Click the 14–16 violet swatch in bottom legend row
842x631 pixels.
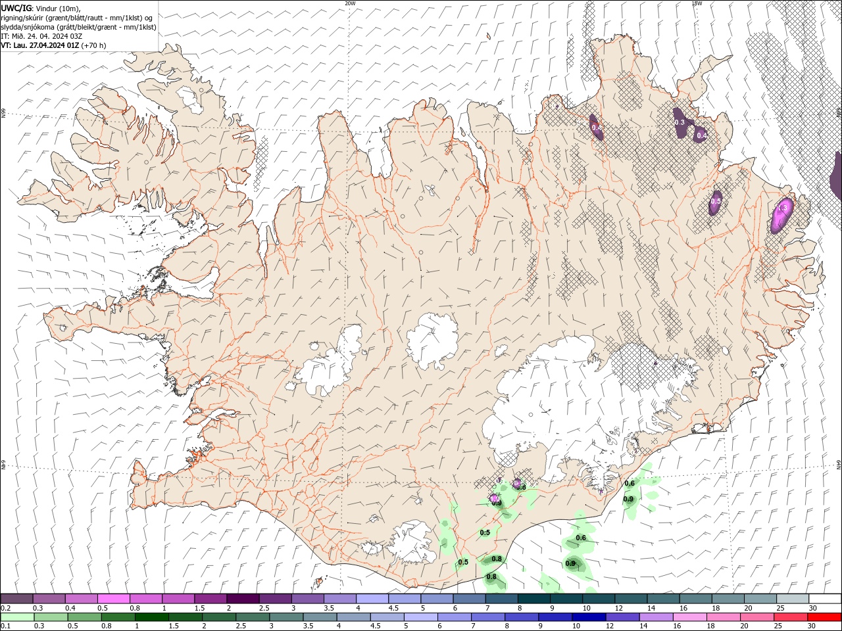tap(656, 617)
